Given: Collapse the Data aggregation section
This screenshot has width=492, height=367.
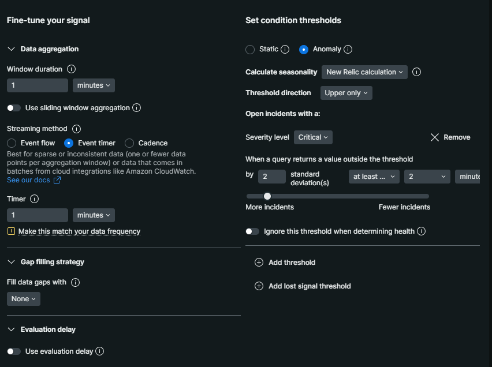Looking at the screenshot, I should click(x=12, y=49).
